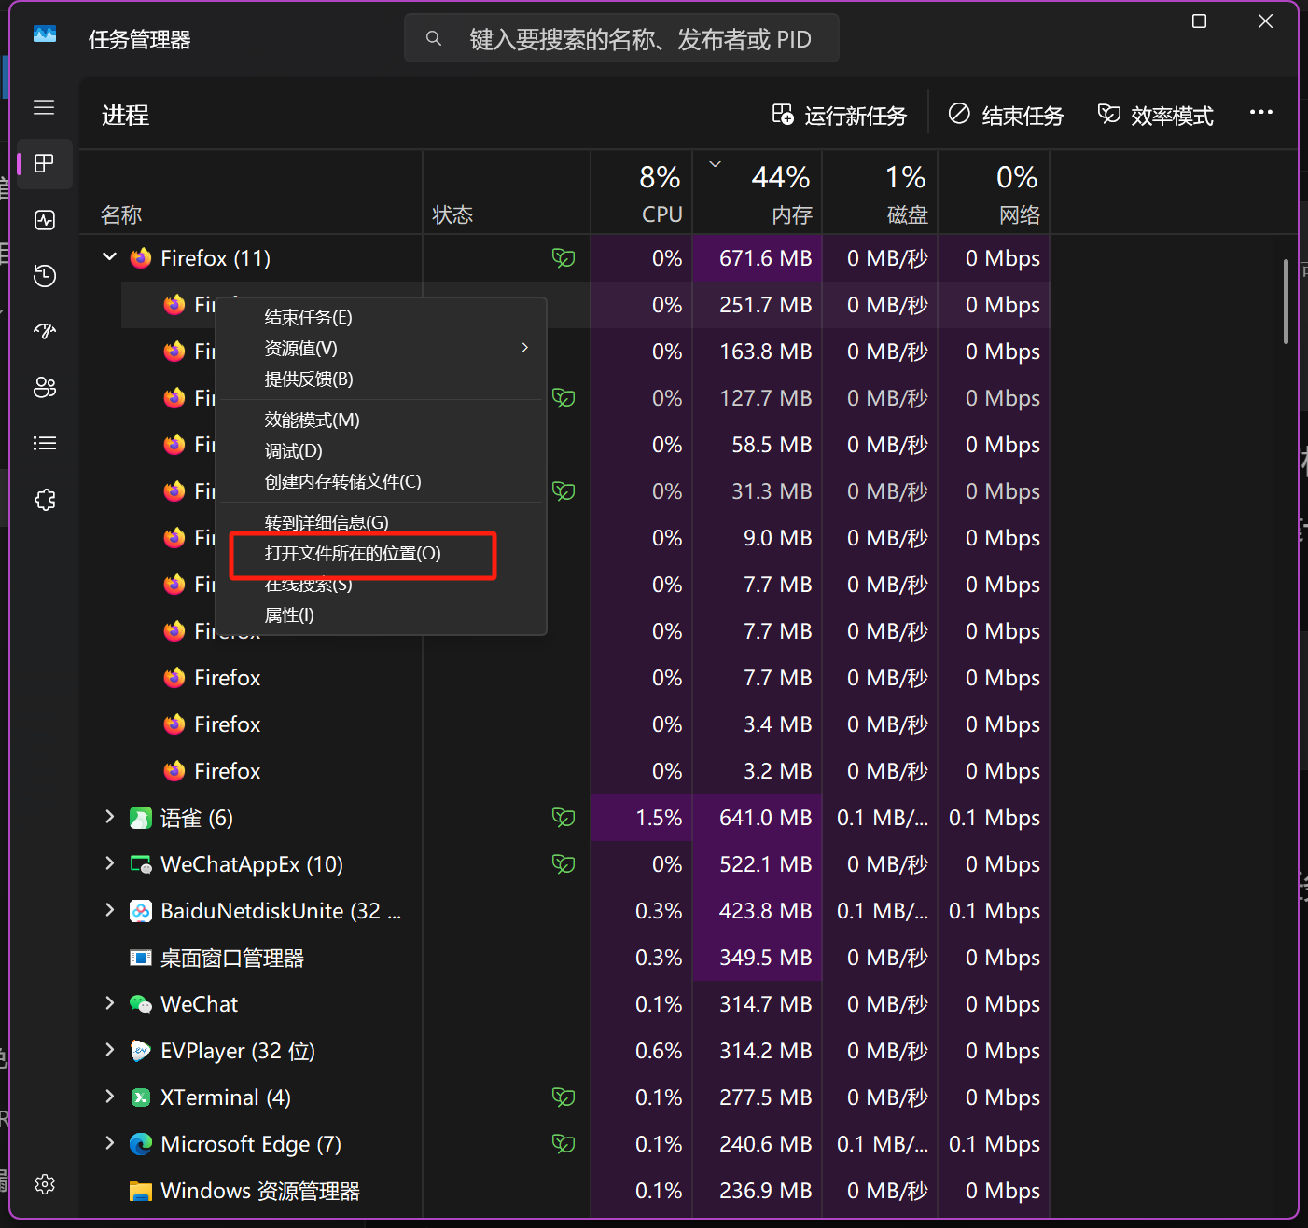Click efficiency leaf icon on Microsoft Edge row
1308x1228 pixels.
click(x=564, y=1144)
